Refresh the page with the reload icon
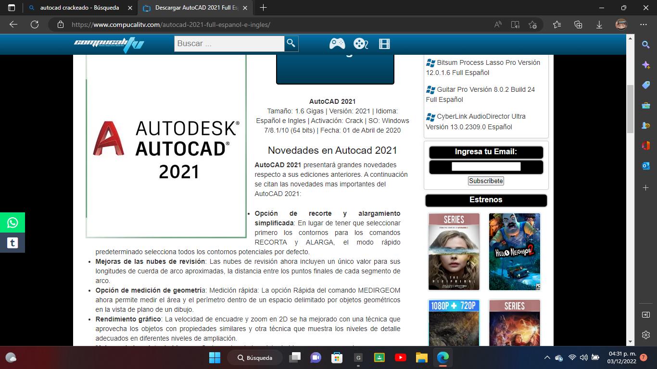Screen dimensions: 657x369 coord(35,25)
